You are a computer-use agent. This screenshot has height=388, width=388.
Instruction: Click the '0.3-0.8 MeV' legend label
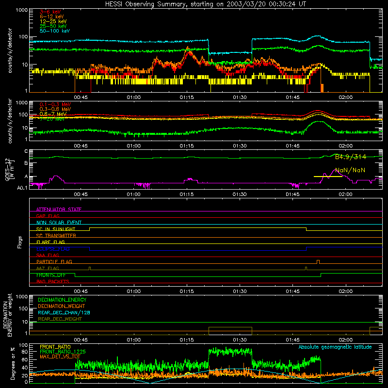point(55,109)
